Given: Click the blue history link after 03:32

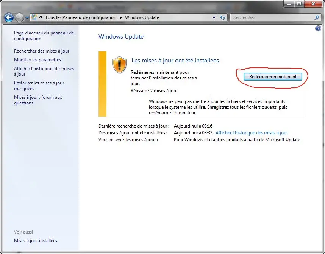Looking at the screenshot, I should [x=252, y=133].
